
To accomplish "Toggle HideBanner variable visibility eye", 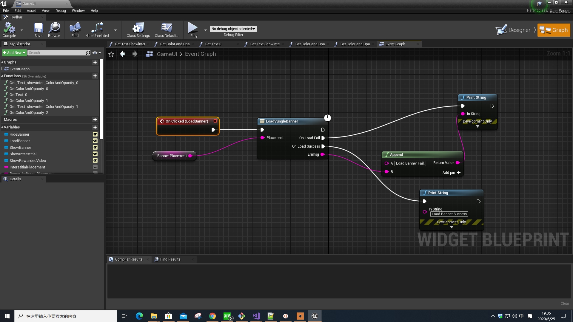I will [x=95, y=134].
